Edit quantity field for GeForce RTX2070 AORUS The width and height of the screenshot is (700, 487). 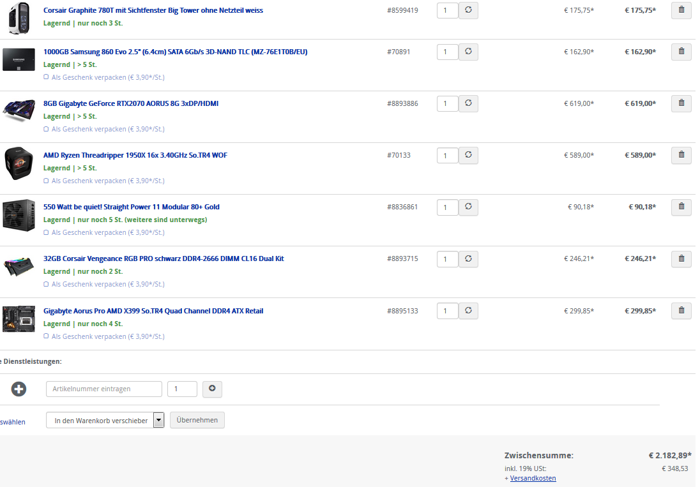point(447,103)
